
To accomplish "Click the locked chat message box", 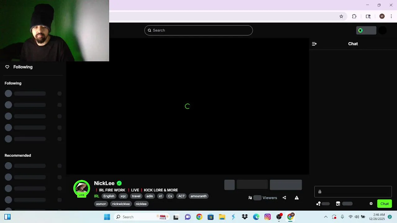I will pyautogui.click(x=353, y=192).
